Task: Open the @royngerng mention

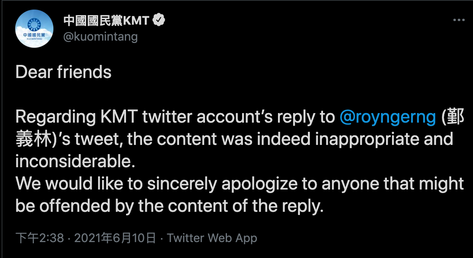Action: pos(388,117)
